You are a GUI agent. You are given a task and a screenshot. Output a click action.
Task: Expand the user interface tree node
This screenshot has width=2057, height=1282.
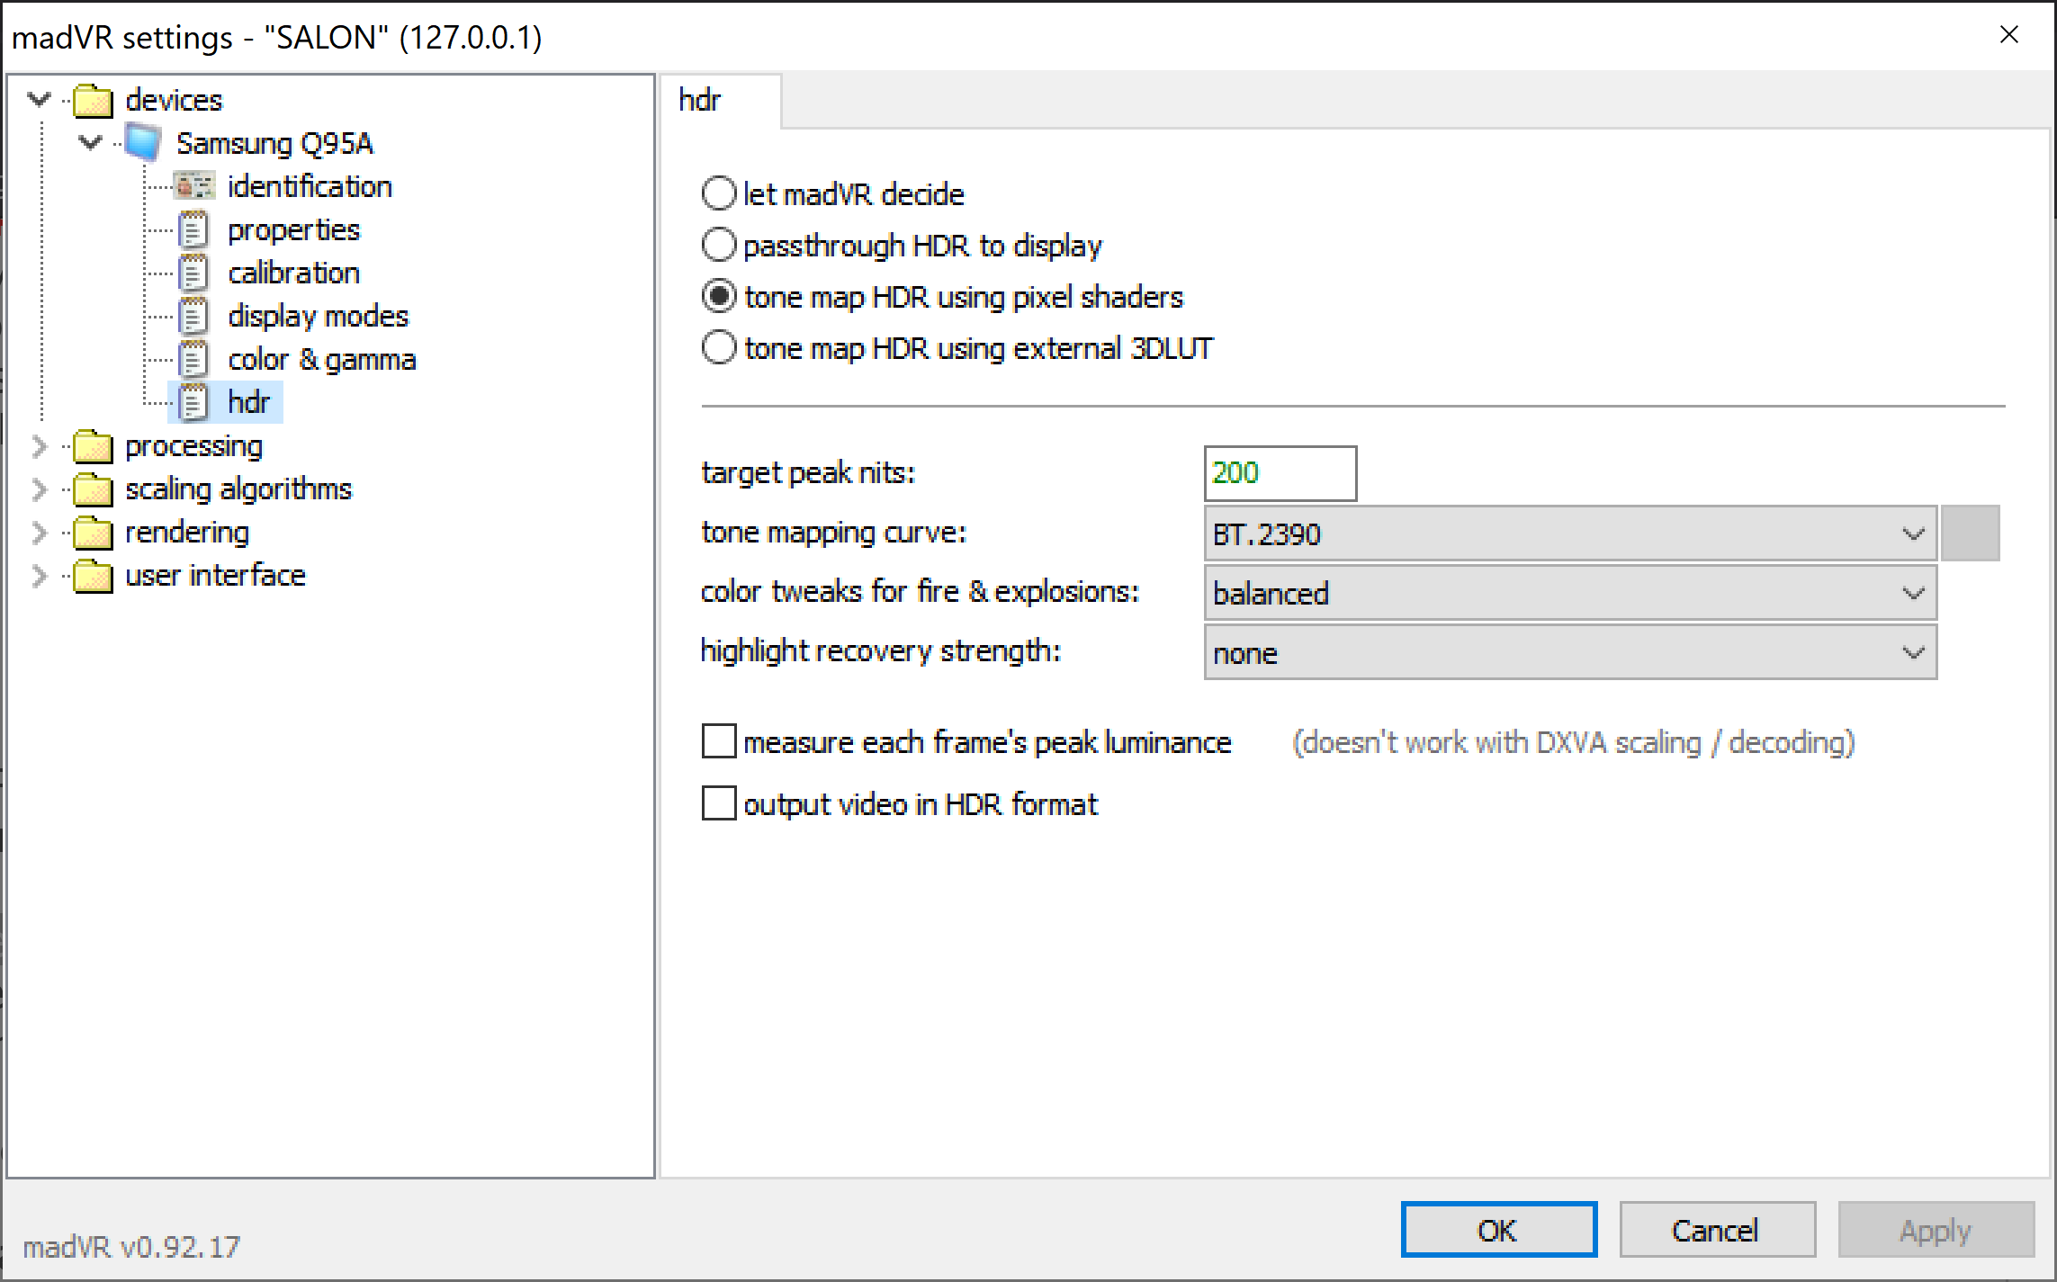pos(39,575)
